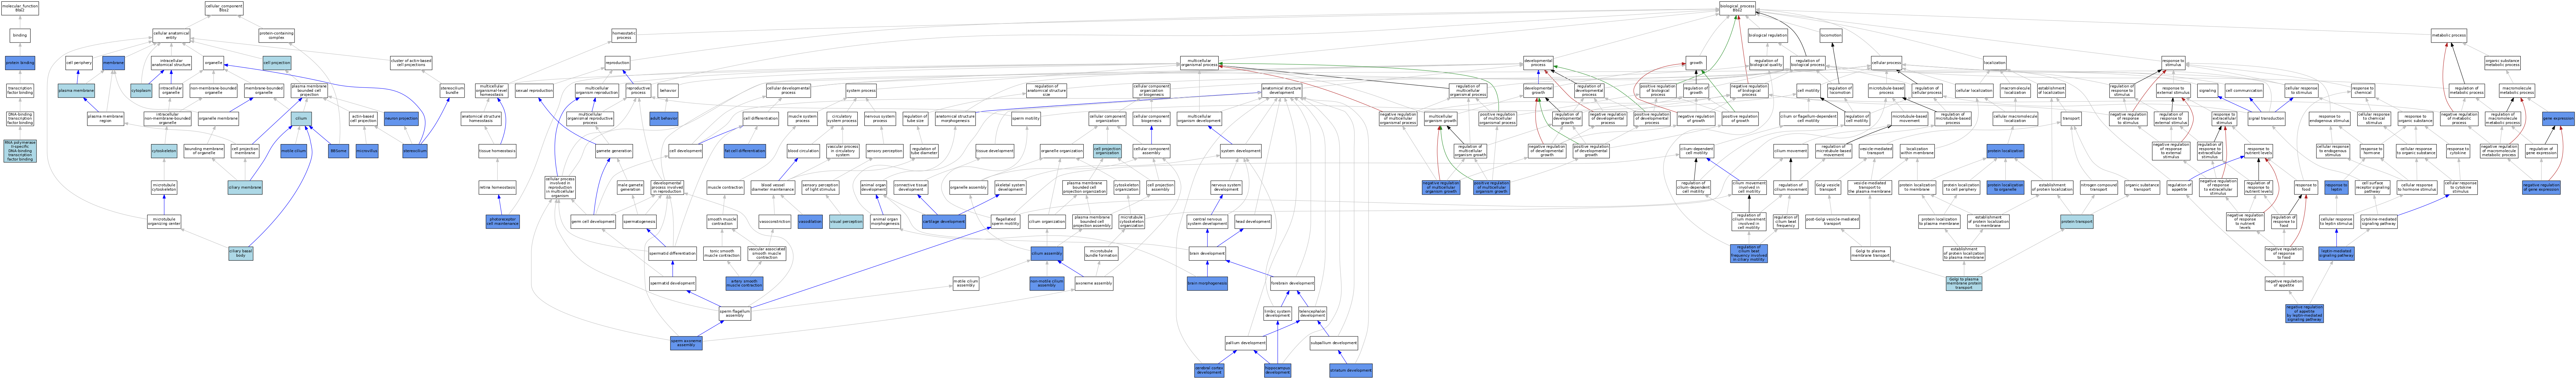Click the 'cerebral cortex development' node

(x=1209, y=370)
